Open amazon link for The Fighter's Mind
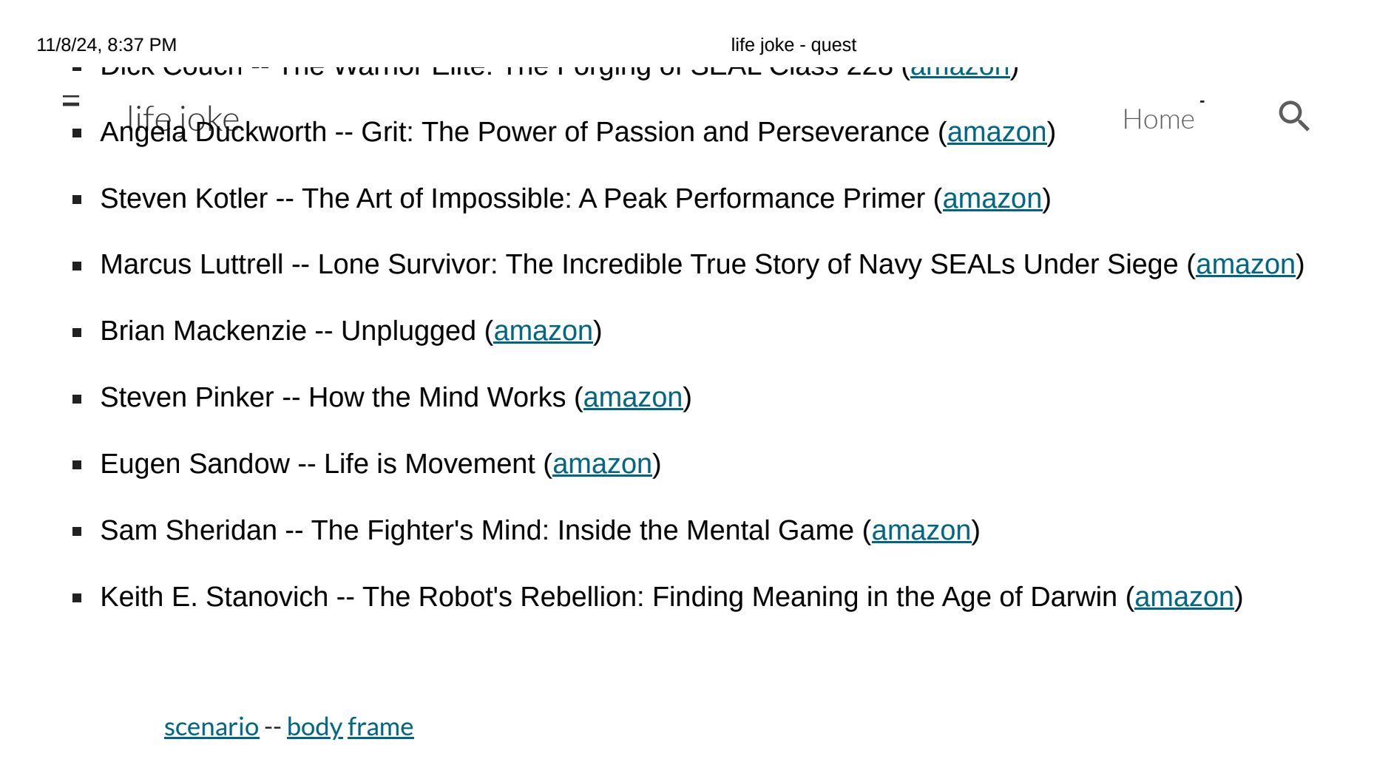 pos(921,531)
